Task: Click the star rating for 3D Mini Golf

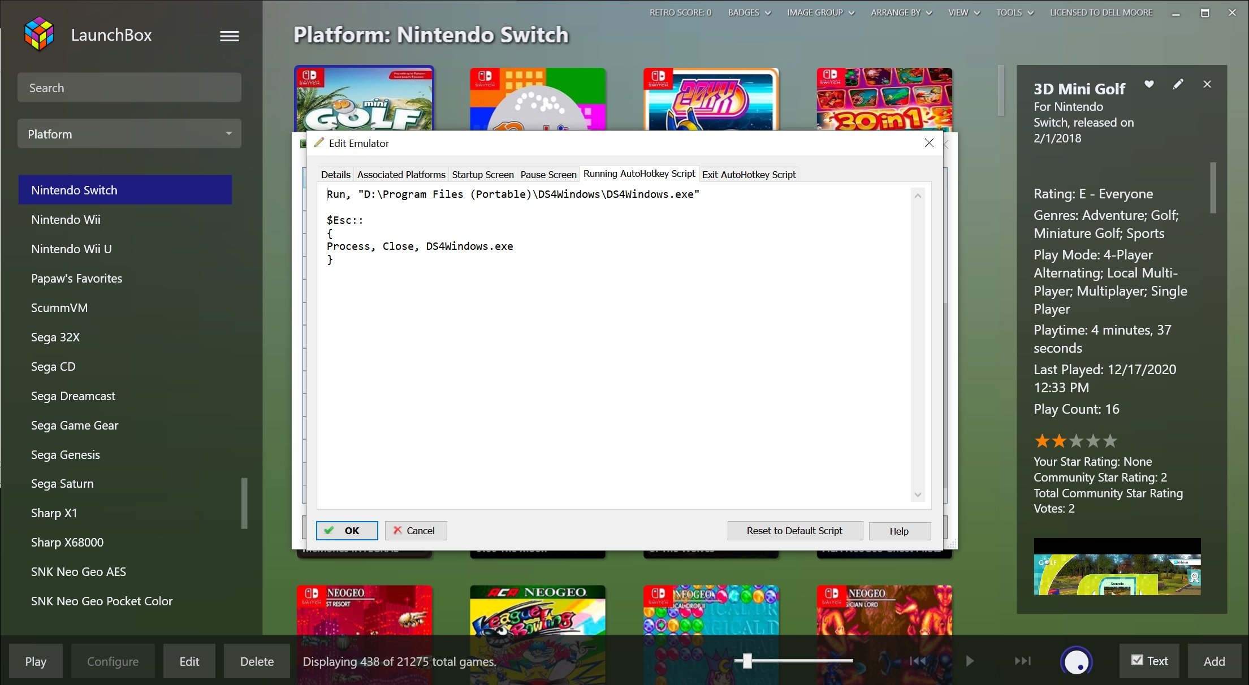Action: point(1075,441)
